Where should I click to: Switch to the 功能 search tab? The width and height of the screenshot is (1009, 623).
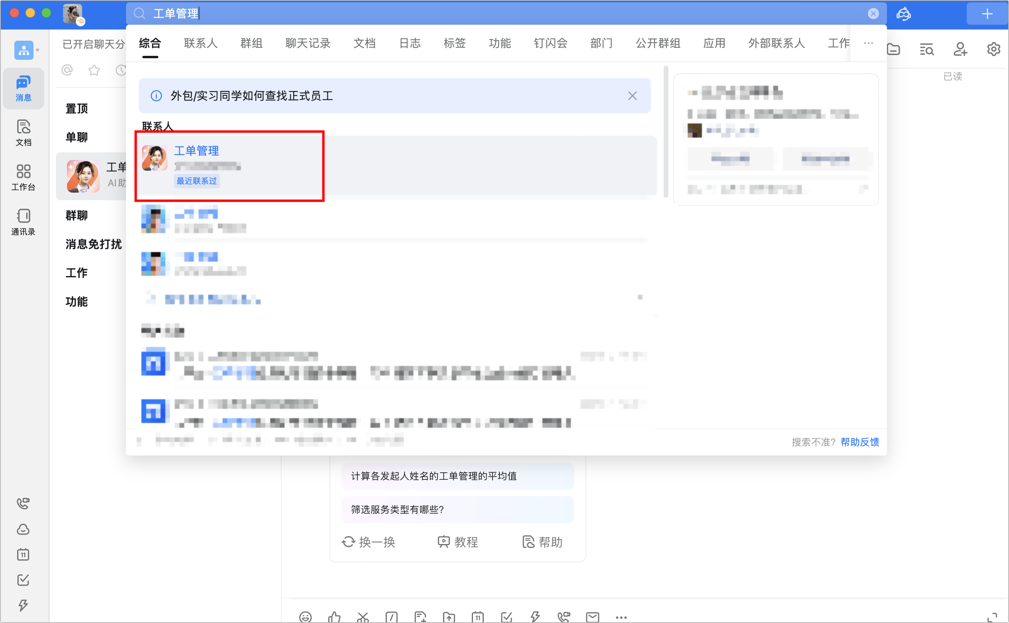tap(500, 43)
